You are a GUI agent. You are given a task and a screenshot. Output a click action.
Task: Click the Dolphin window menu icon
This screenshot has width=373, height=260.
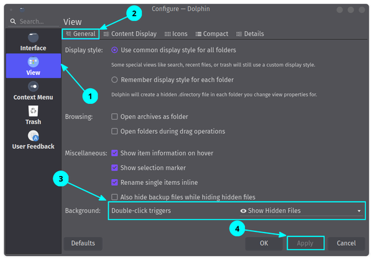pos(22,9)
